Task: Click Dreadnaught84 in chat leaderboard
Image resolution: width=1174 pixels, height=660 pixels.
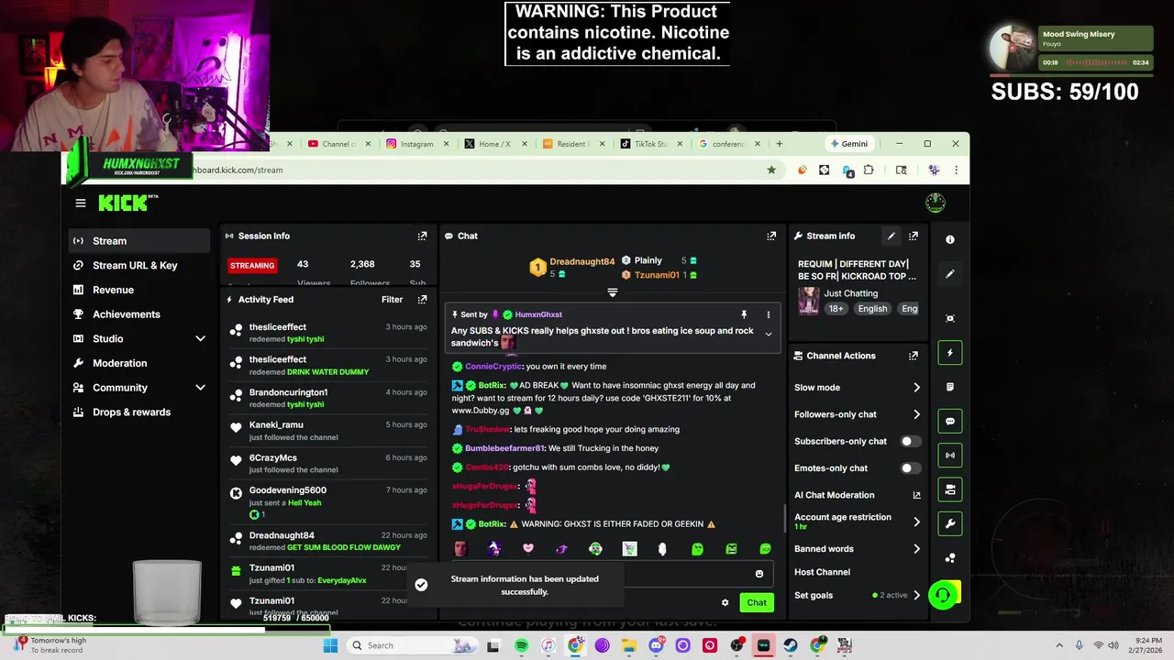Action: (x=581, y=262)
